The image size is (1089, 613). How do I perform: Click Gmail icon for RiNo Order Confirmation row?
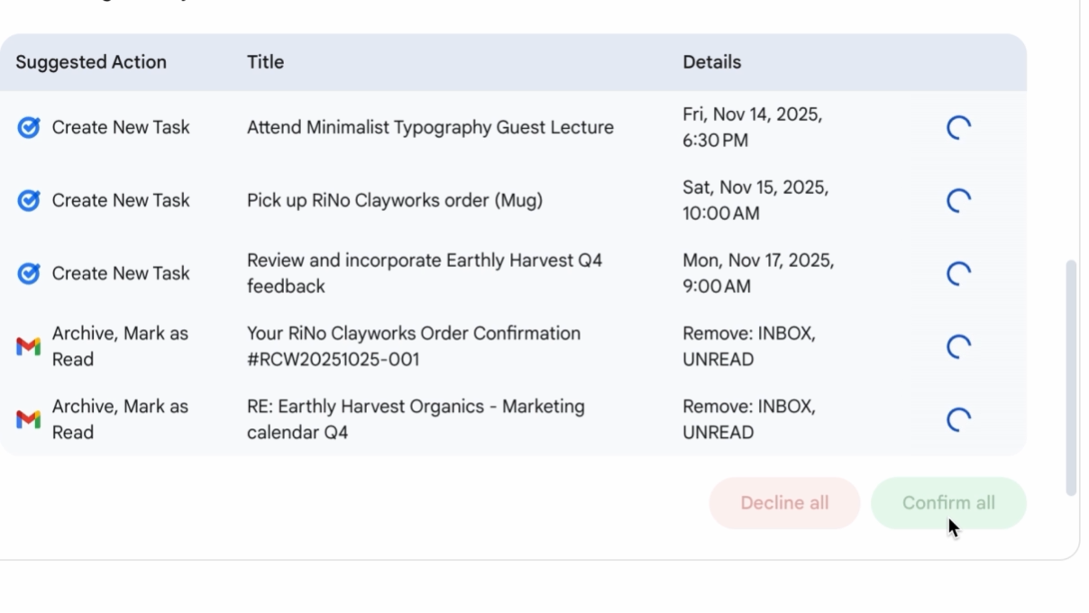click(29, 346)
